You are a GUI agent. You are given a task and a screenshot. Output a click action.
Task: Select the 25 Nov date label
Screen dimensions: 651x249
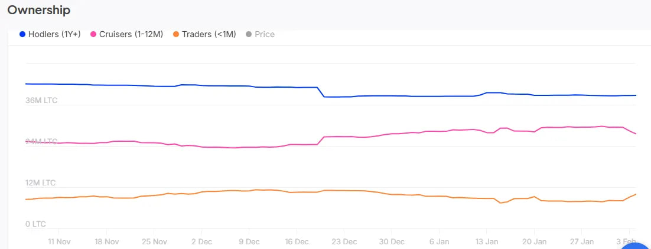(x=154, y=241)
